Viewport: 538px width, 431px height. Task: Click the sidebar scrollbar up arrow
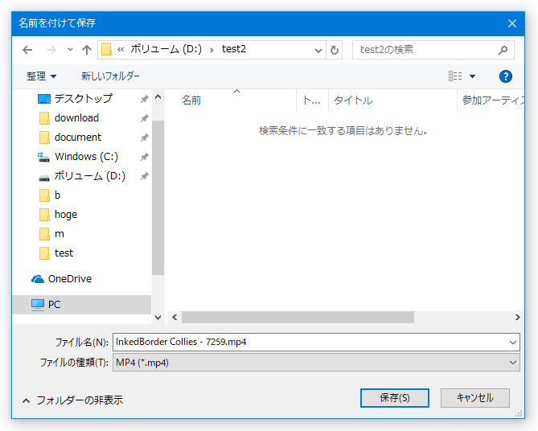point(158,97)
